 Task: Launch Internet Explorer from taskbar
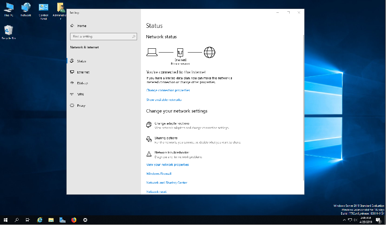click(x=39, y=220)
